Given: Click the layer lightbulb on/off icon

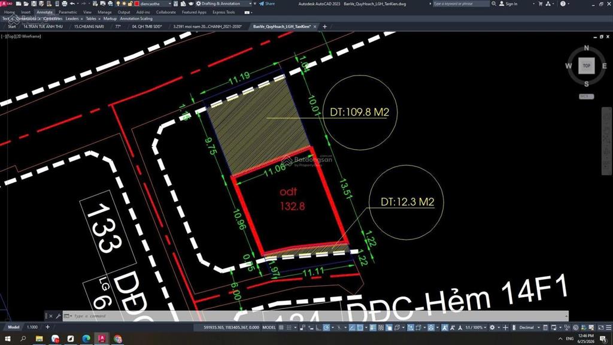Looking at the screenshot, I should point(118,4).
